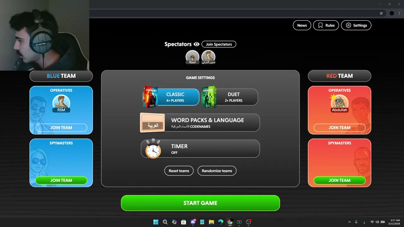
Task: Open Microsoft Store from the taskbar
Action: tap(183, 222)
